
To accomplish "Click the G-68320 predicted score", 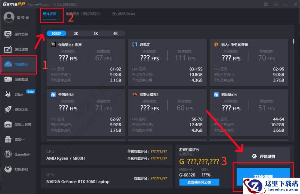I will (x=187, y=175).
